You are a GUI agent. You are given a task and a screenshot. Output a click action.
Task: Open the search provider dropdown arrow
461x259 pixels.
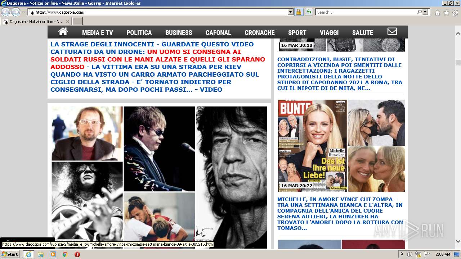tap(425, 12)
